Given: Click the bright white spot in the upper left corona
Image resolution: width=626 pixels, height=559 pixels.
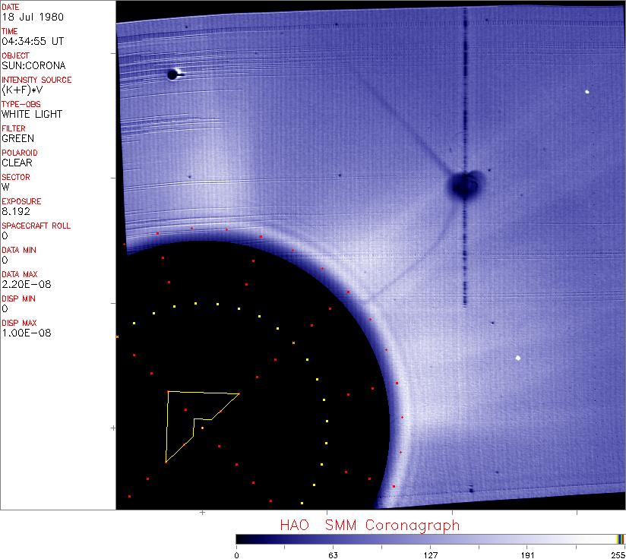Looking at the screenshot, I should pyautogui.click(x=173, y=74).
